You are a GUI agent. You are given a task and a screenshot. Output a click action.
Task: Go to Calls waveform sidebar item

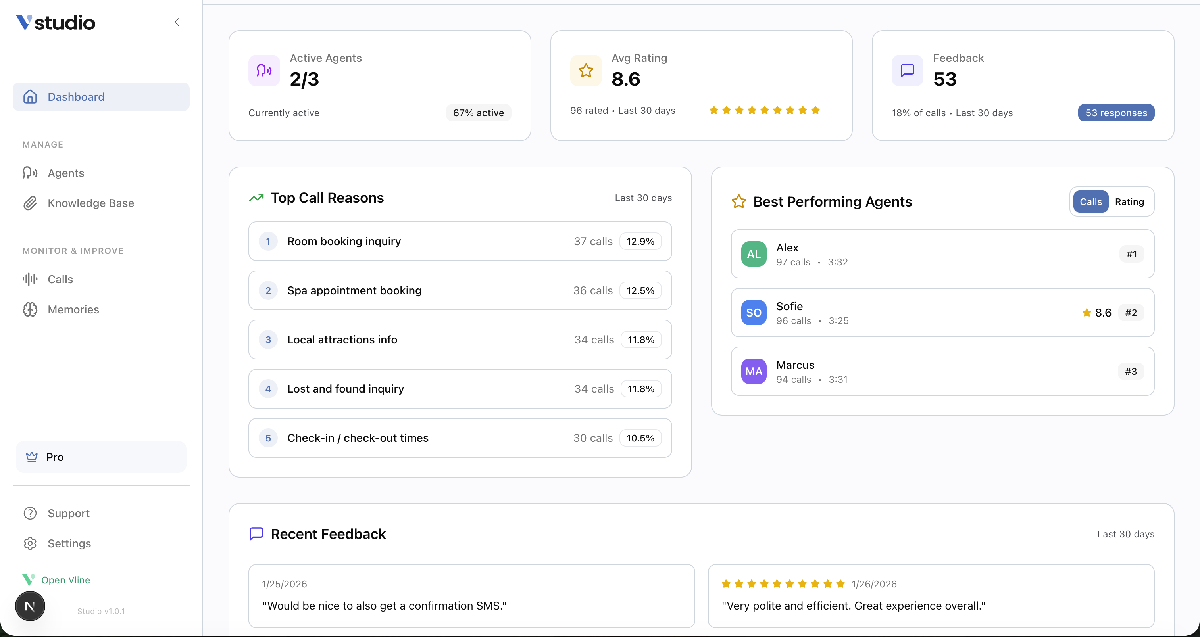tap(60, 279)
